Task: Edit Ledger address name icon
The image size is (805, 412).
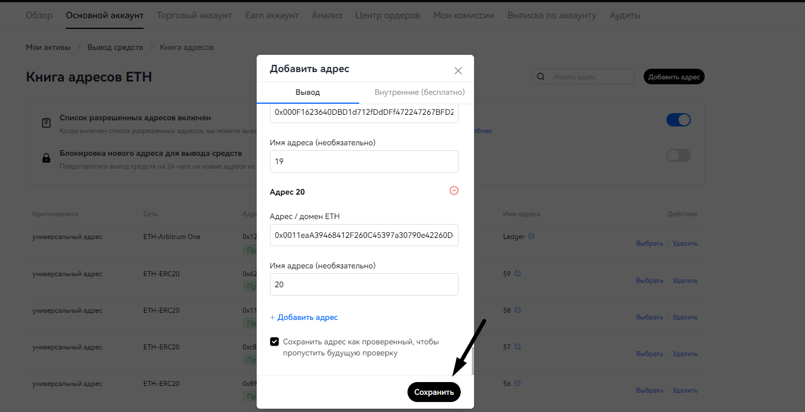Action: tap(532, 236)
